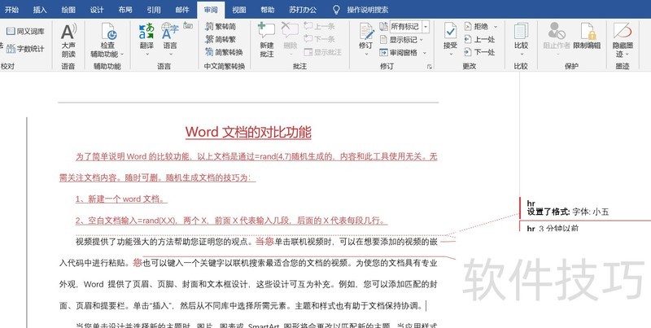Expand the 拒绝 dropdown arrow
This screenshot has width=651, height=328.
coord(496,27)
